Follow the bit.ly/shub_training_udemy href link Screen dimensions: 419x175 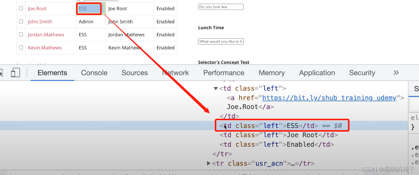[329, 98]
